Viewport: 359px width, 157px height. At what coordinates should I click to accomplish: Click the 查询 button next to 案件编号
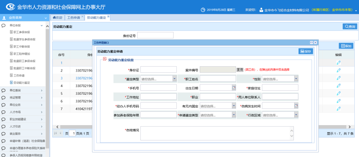click(240, 70)
